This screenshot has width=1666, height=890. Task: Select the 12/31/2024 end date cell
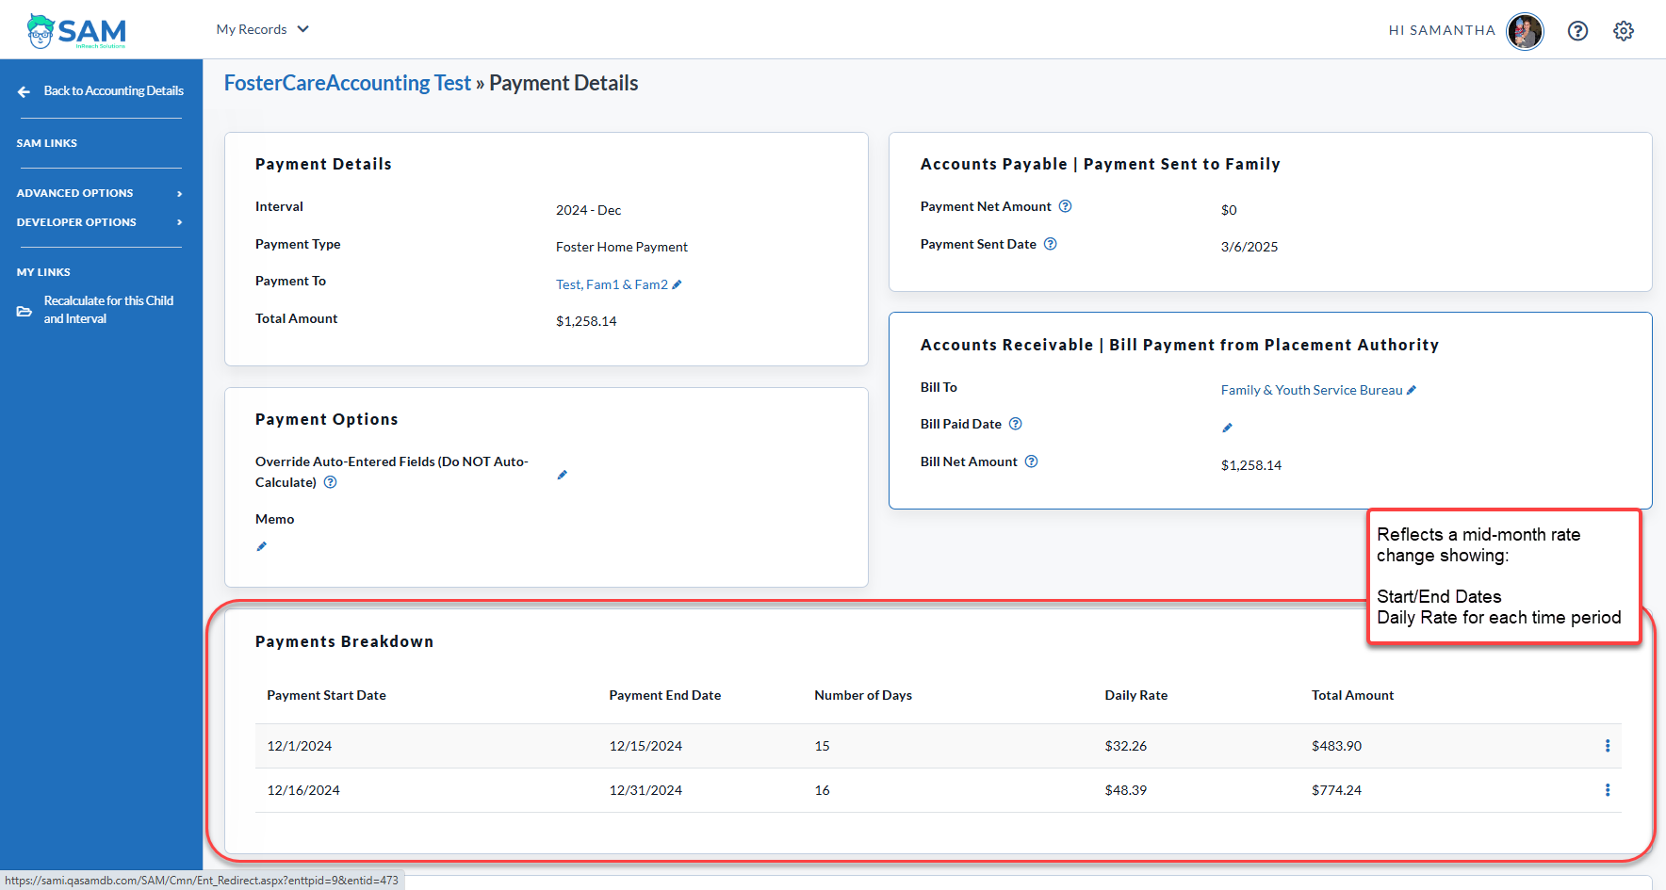[x=645, y=790]
